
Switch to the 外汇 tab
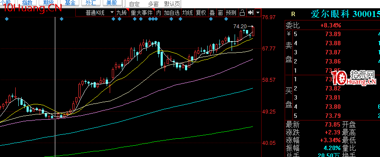point(91,3)
